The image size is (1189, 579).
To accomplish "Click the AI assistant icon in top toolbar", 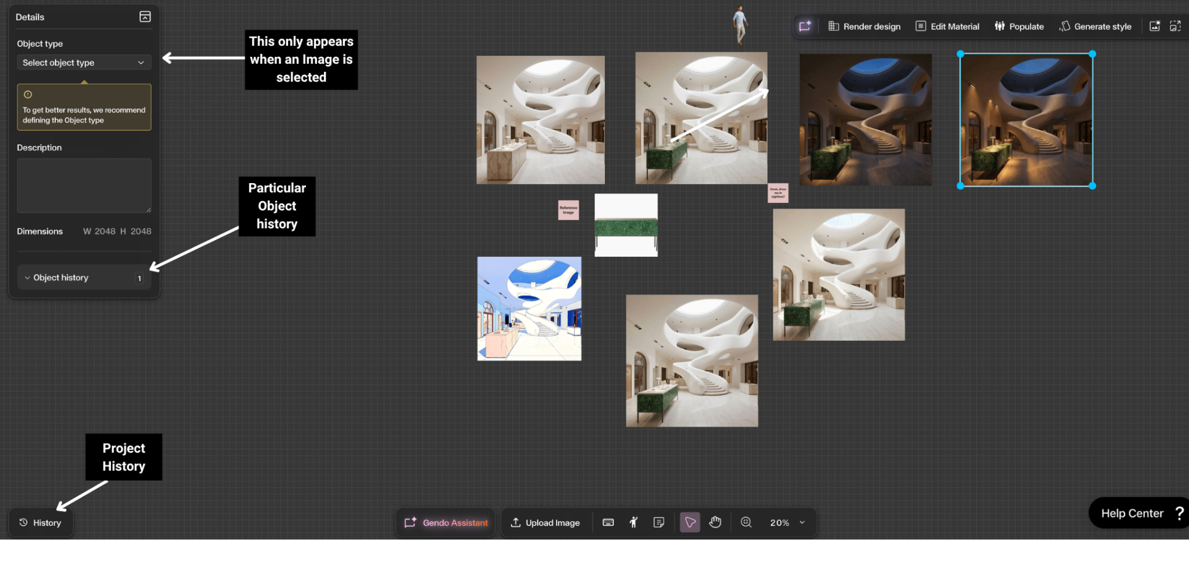I will (804, 26).
